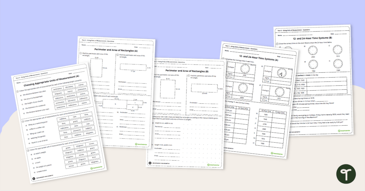Click the '1645' cell in the 24-hour table
The image size is (365, 191).
coord(264,134)
